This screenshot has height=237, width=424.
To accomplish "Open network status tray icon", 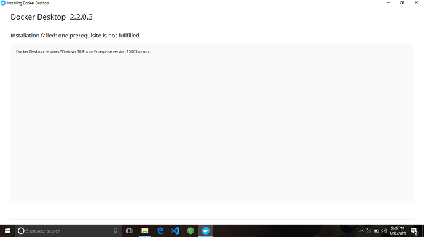I will (369, 231).
